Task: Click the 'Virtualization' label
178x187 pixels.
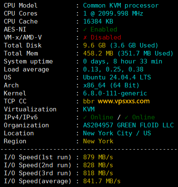Action: pos(30,109)
